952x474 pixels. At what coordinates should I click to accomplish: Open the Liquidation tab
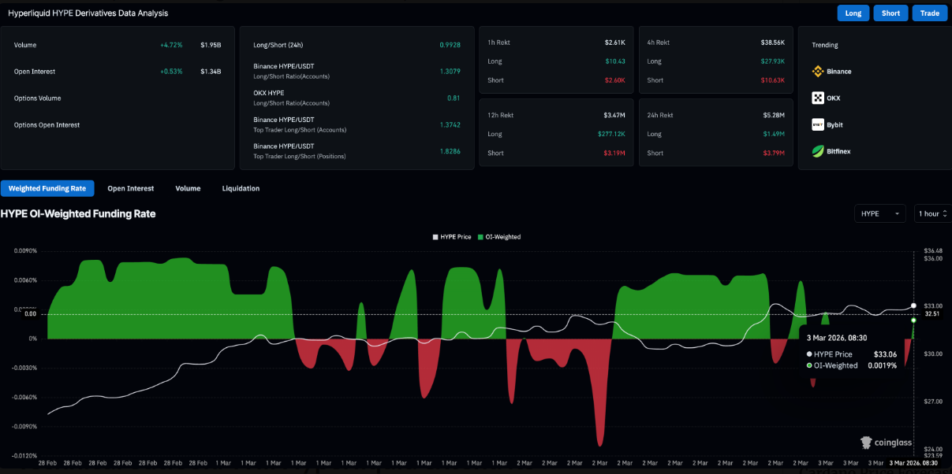pyautogui.click(x=241, y=188)
